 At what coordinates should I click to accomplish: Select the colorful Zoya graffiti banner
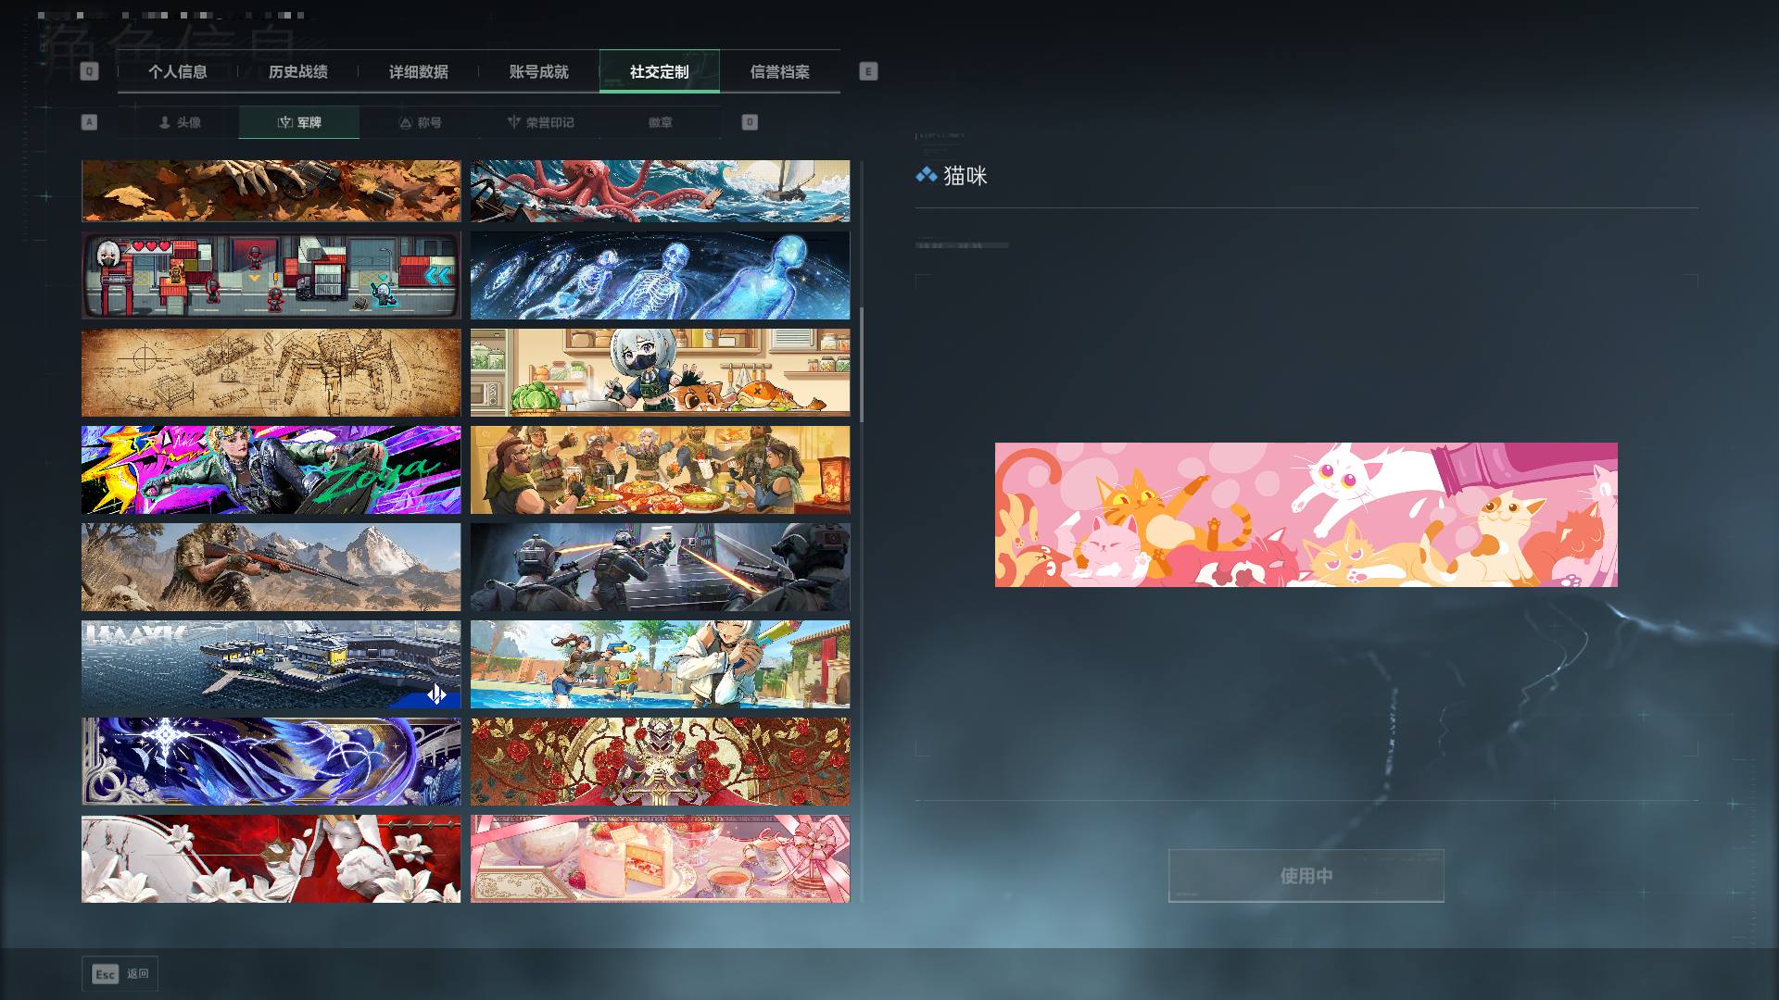coord(271,469)
